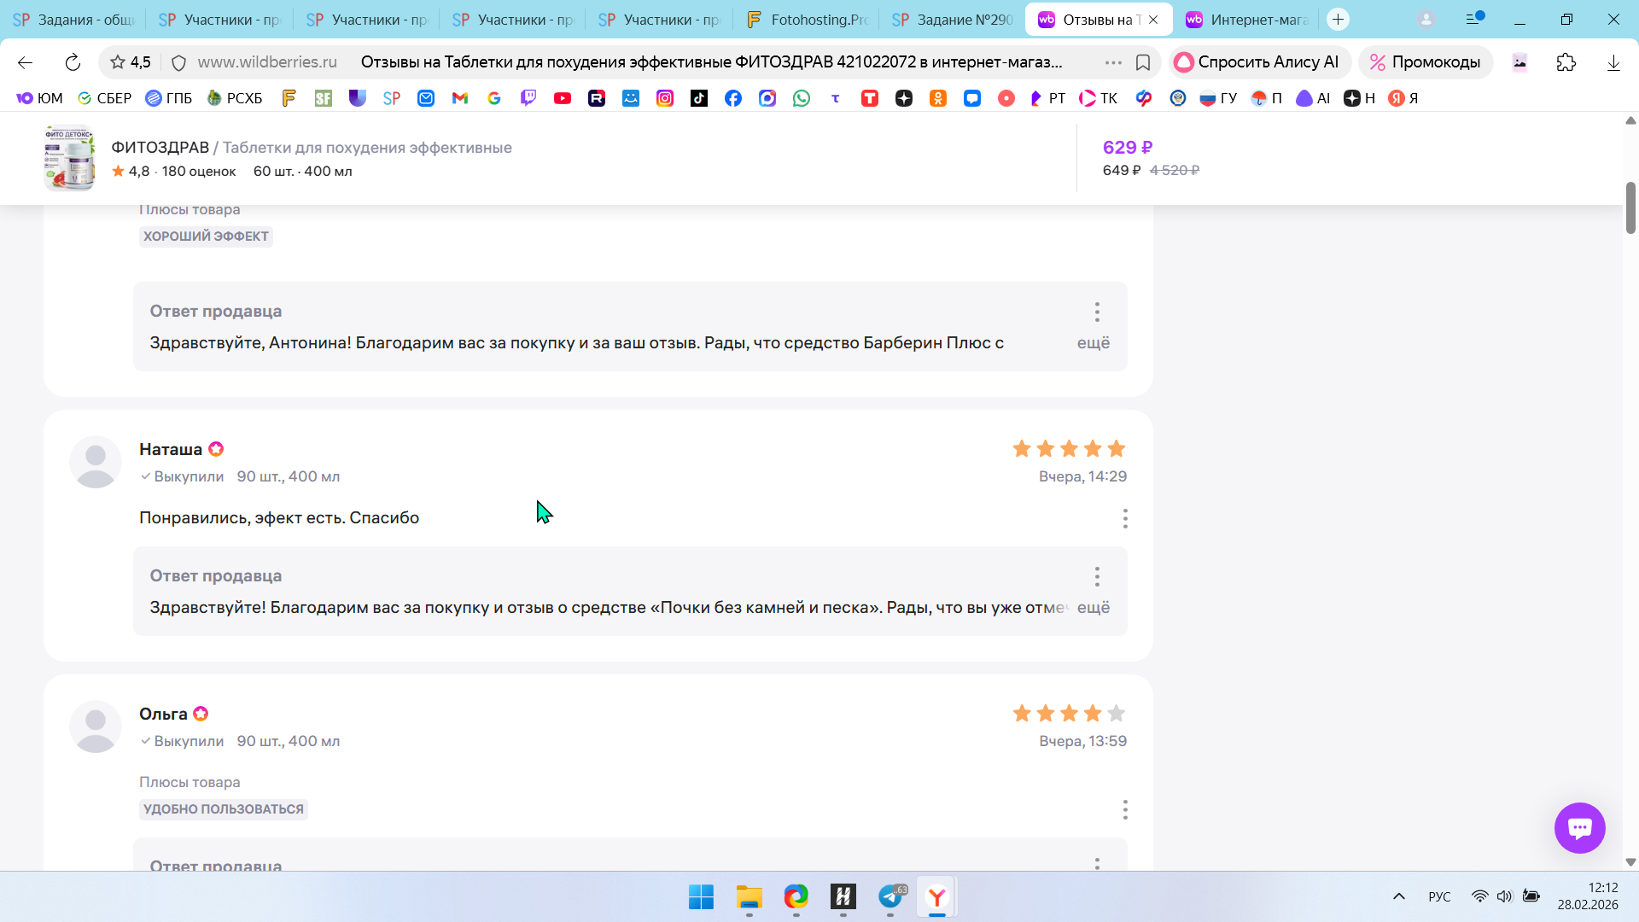
Task: Open the Telegram app in the taskbar
Action: tap(890, 896)
